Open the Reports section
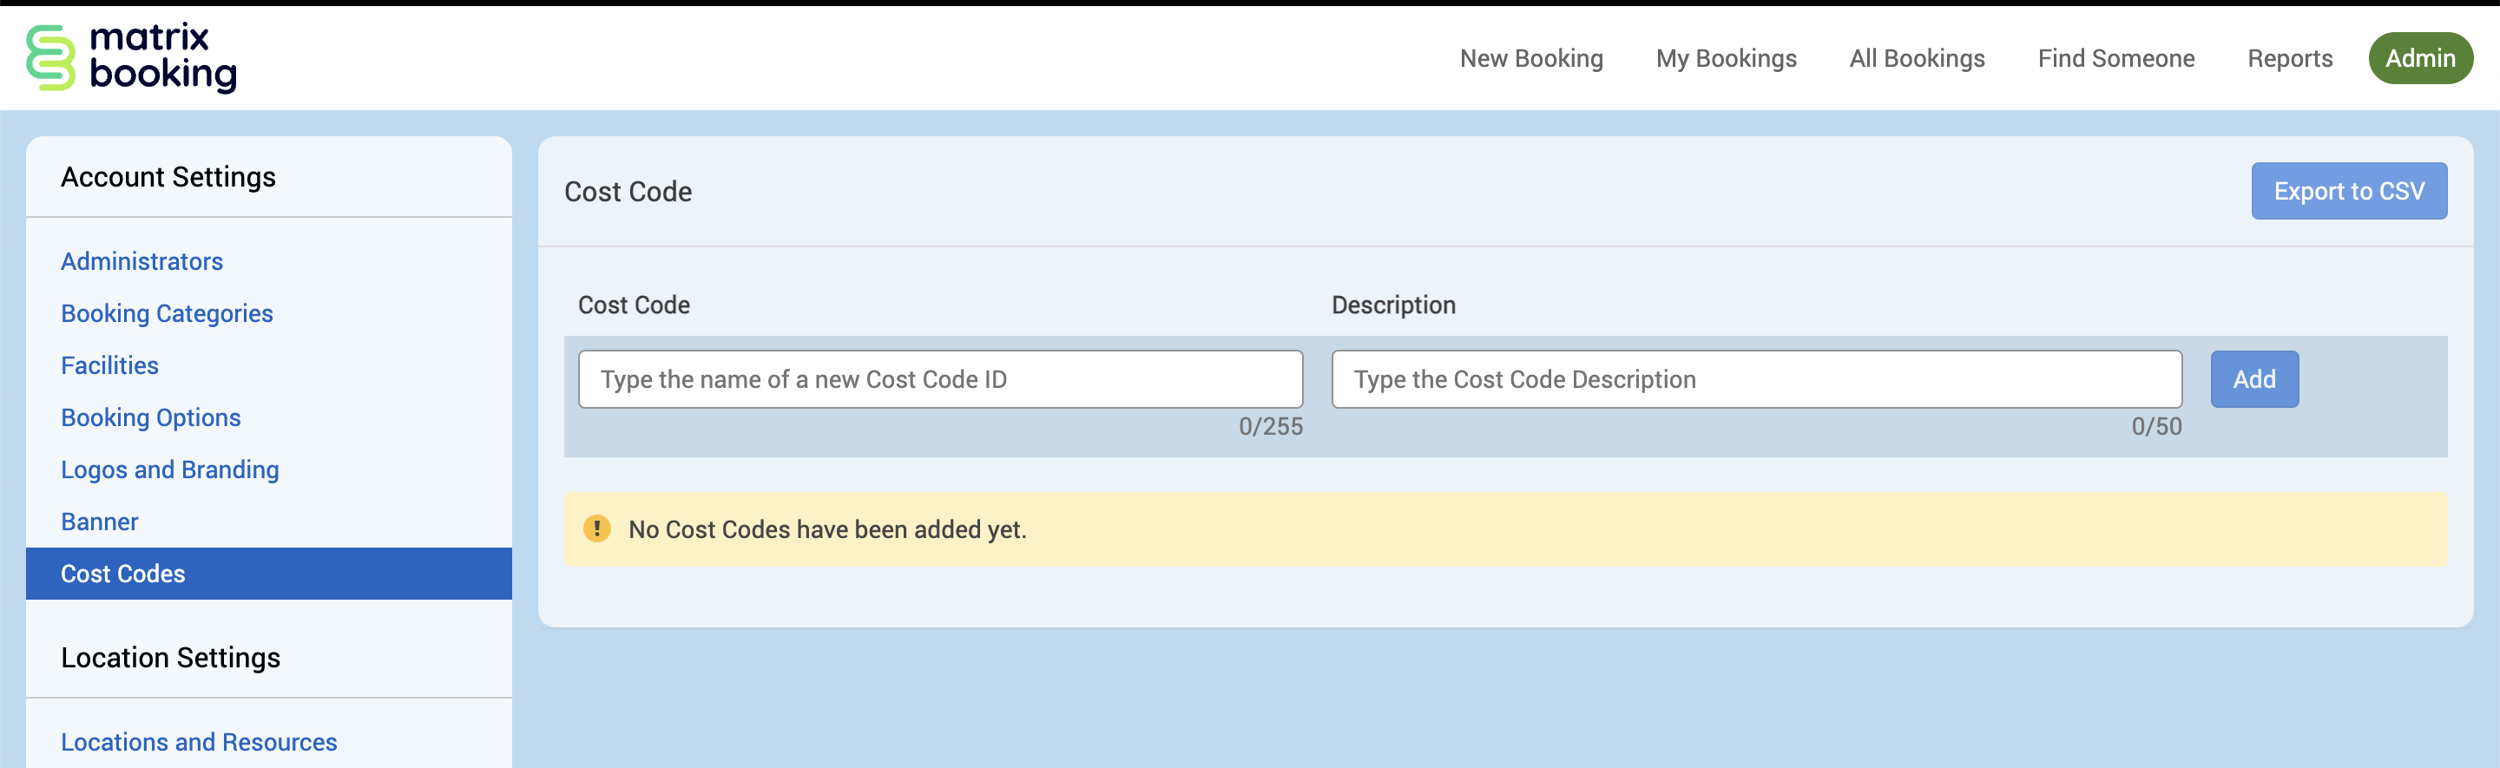The height and width of the screenshot is (768, 2500). tap(2289, 58)
